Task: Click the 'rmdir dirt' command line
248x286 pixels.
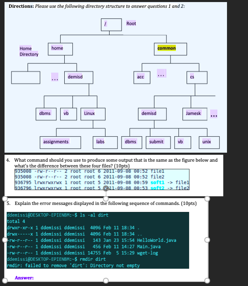Action: [56, 259]
